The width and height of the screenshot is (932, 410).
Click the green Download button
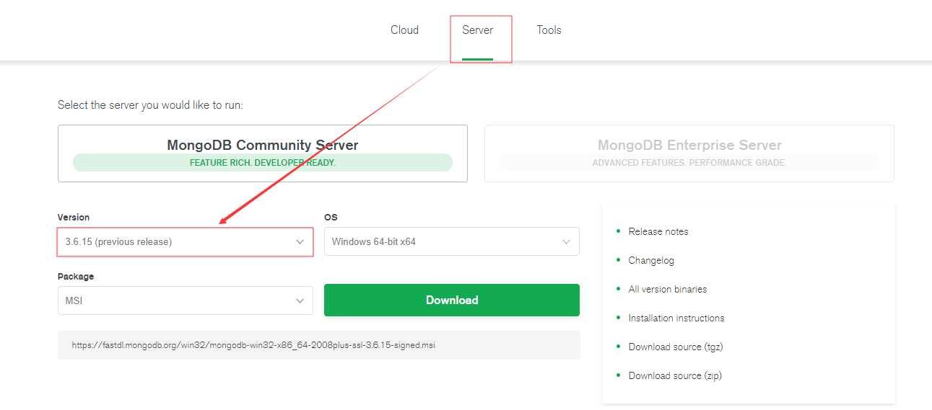point(452,300)
